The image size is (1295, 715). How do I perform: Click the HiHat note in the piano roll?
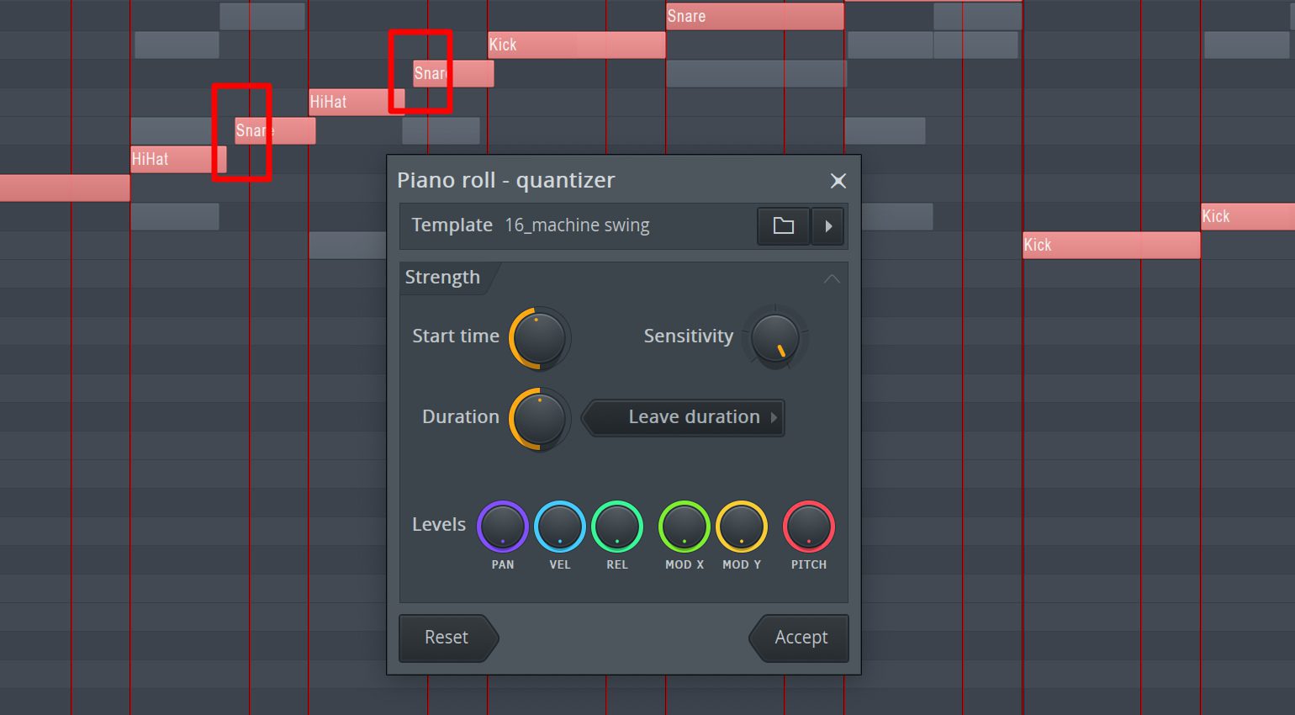(349, 102)
